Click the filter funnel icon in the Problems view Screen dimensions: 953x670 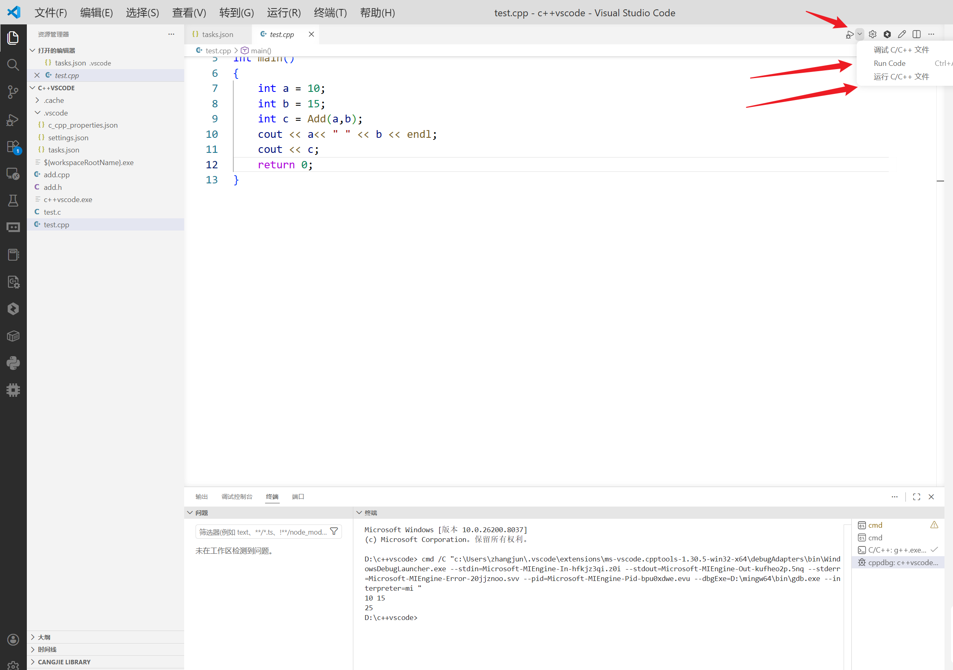pyautogui.click(x=334, y=532)
